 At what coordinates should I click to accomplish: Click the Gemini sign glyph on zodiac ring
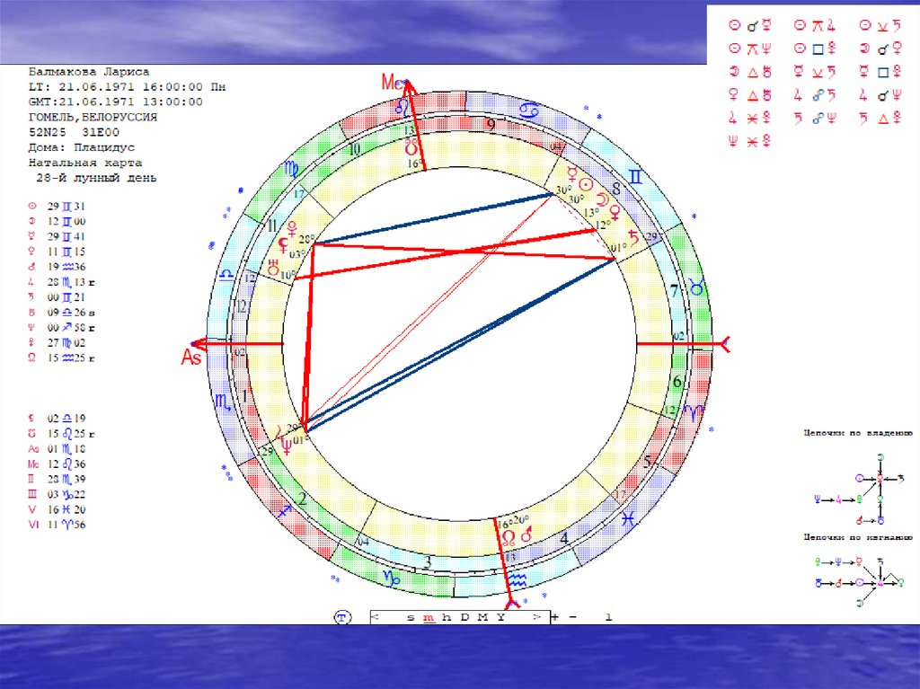[636, 178]
